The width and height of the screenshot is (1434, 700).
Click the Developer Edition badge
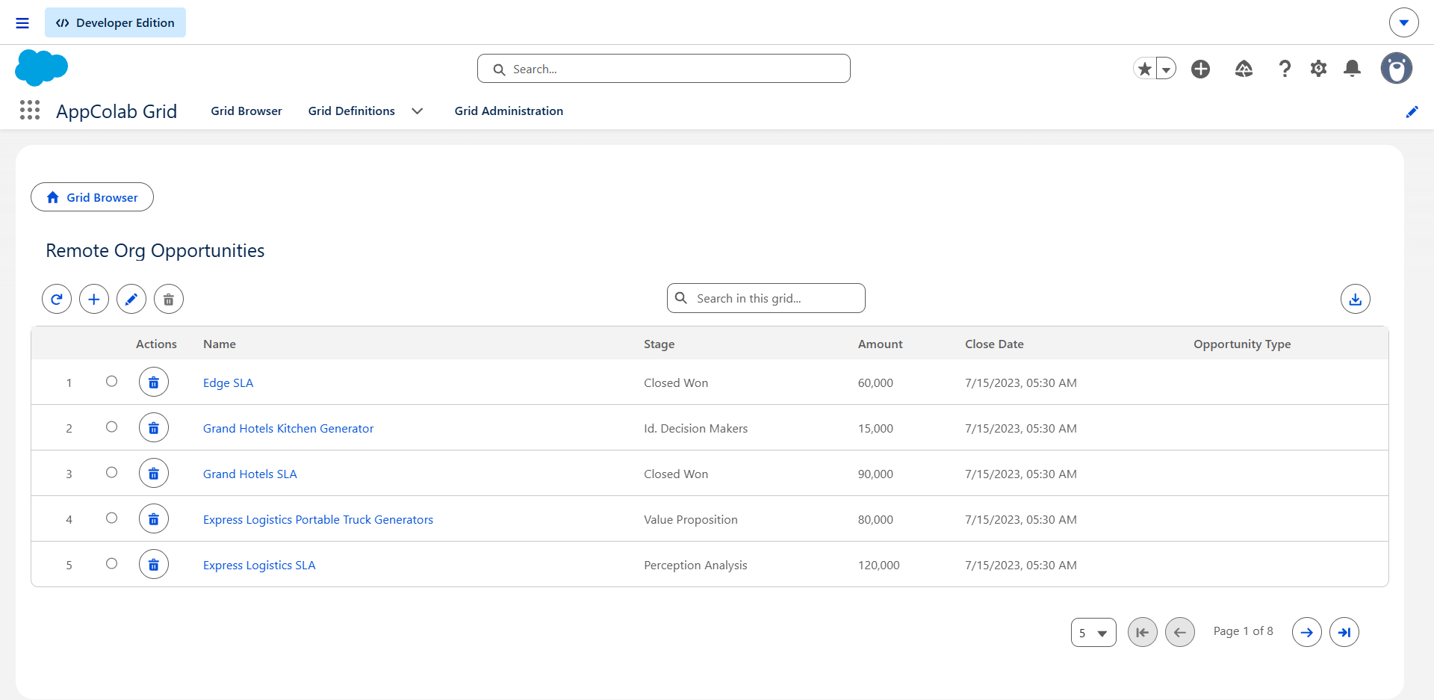click(115, 23)
